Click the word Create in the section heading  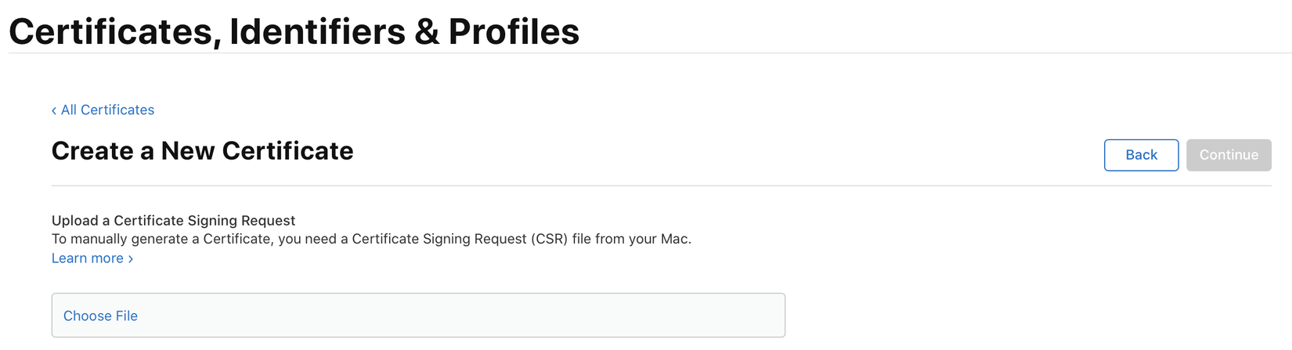[x=92, y=151]
